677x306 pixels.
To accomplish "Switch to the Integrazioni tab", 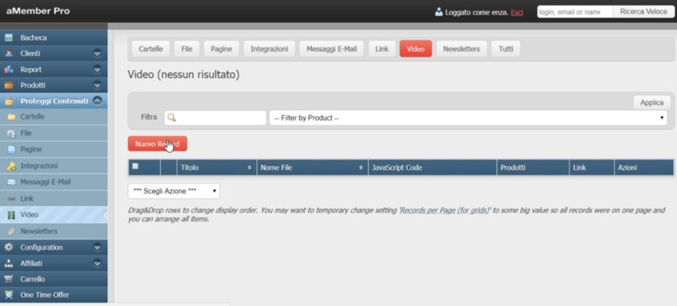I will (x=268, y=49).
